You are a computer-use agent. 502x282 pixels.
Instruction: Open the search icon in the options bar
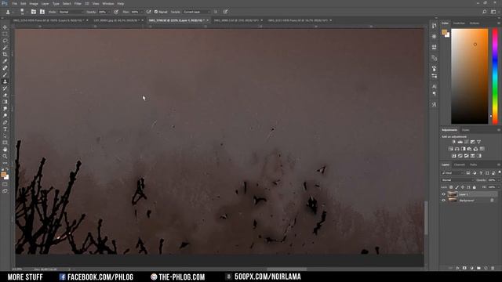point(485,12)
